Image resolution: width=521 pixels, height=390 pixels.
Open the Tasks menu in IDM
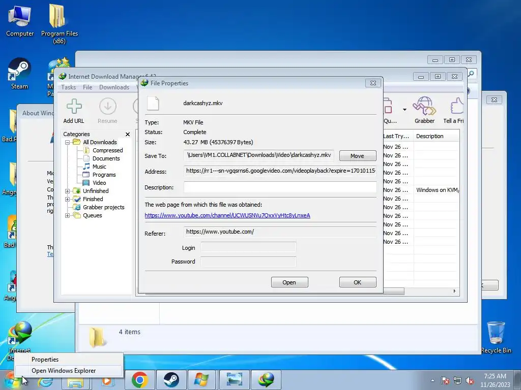pos(69,87)
